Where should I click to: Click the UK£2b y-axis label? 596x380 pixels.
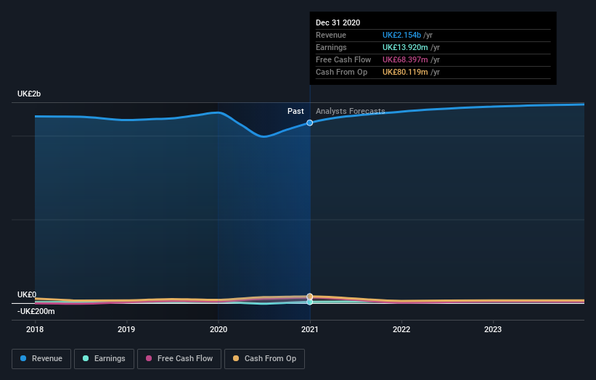coord(29,94)
